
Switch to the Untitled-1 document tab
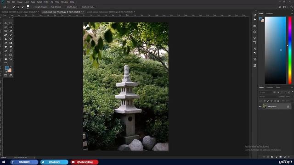pos(19,12)
